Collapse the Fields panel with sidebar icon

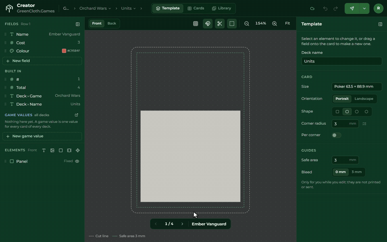click(78, 24)
